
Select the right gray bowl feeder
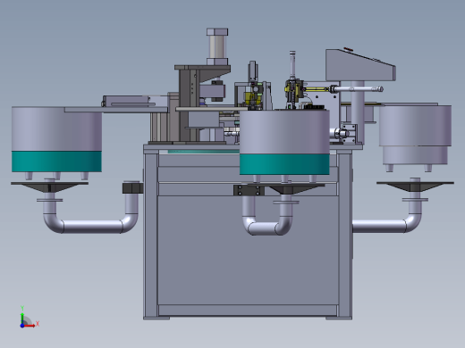pyautogui.click(x=415, y=134)
